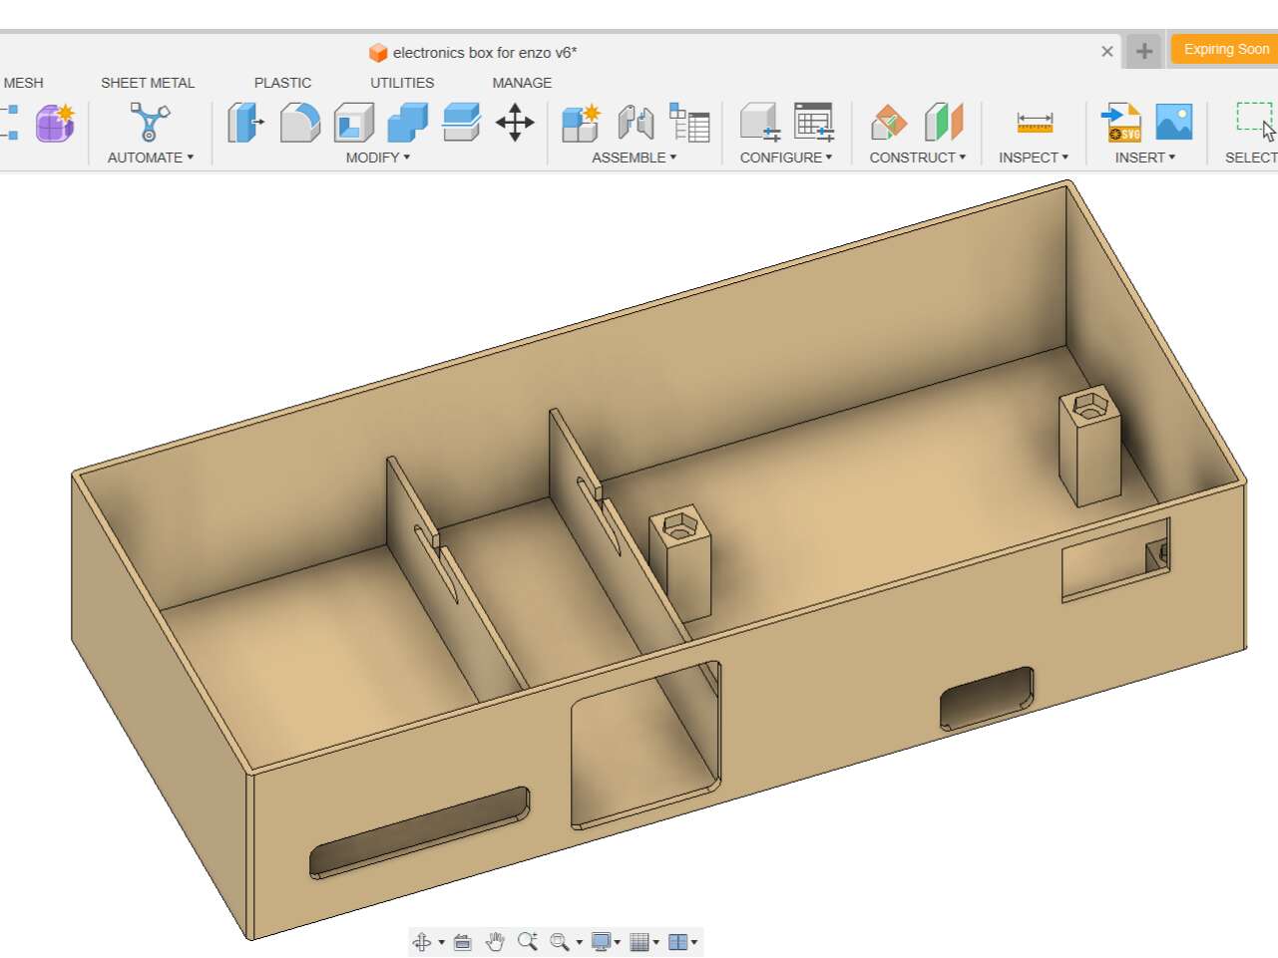Image resolution: width=1278 pixels, height=958 pixels.
Task: Expand the CONSTRUCT dropdown menu
Action: pos(918,158)
